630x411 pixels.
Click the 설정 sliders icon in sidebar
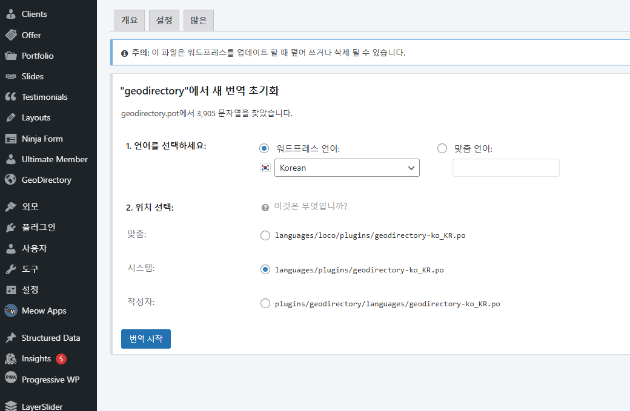point(11,290)
